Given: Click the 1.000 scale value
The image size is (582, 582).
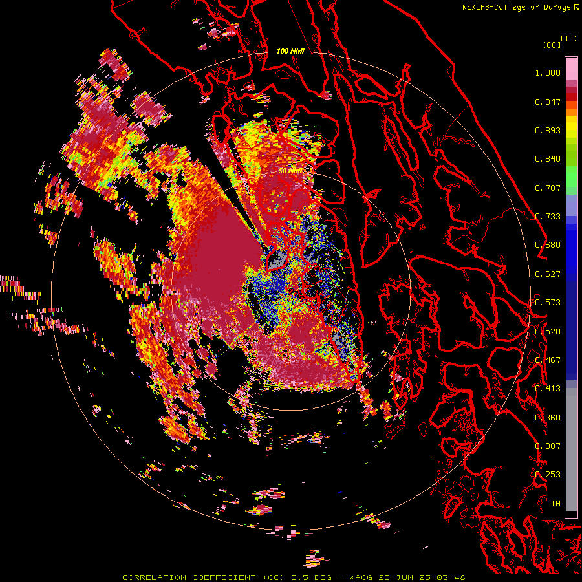Looking at the screenshot, I should [x=548, y=72].
